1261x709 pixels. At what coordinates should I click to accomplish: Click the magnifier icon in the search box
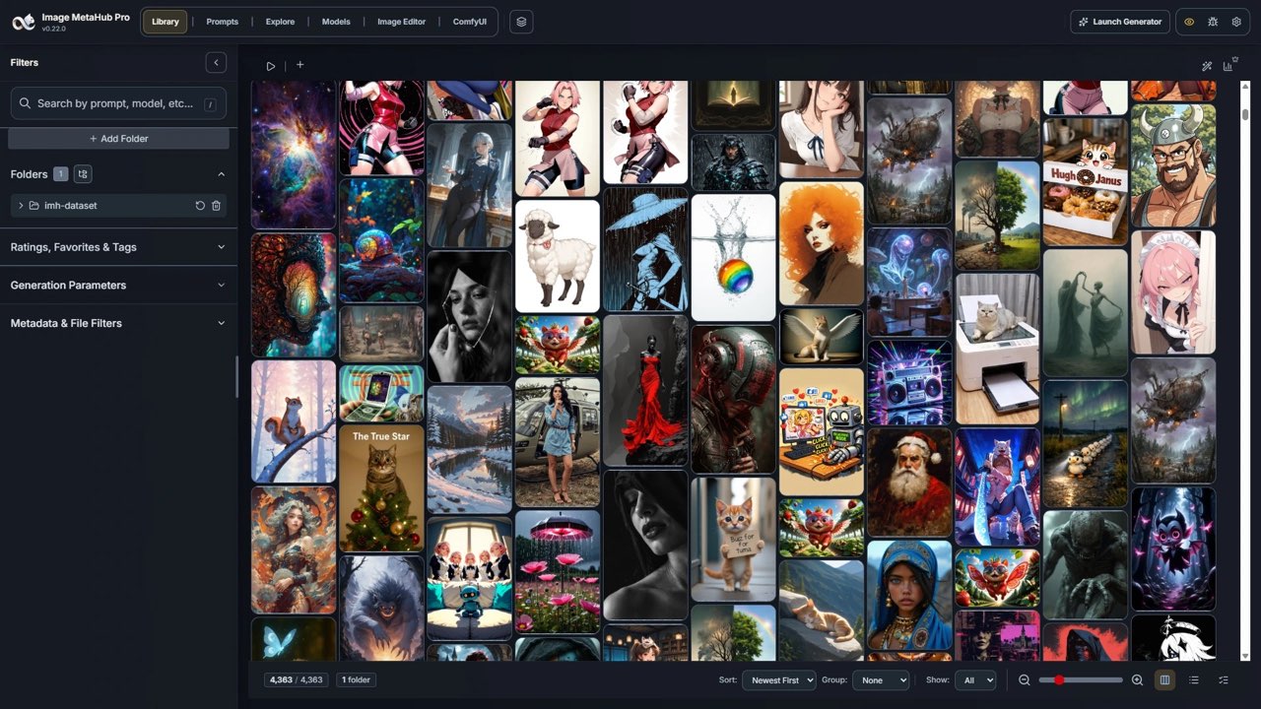pyautogui.click(x=26, y=103)
